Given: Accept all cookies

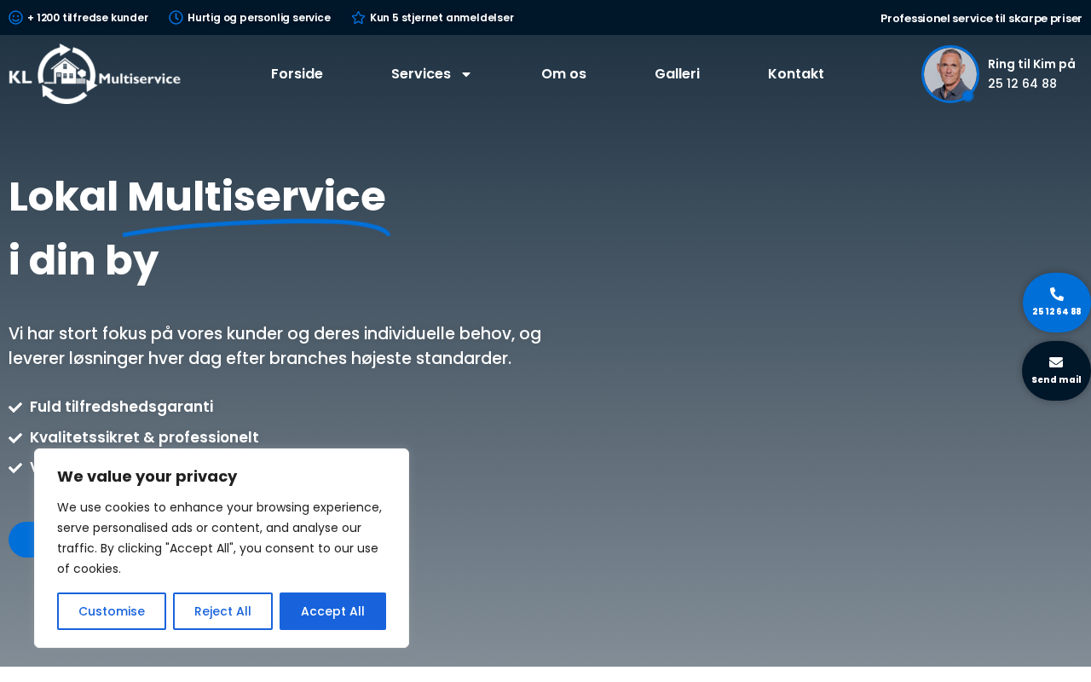Looking at the screenshot, I should coord(332,611).
